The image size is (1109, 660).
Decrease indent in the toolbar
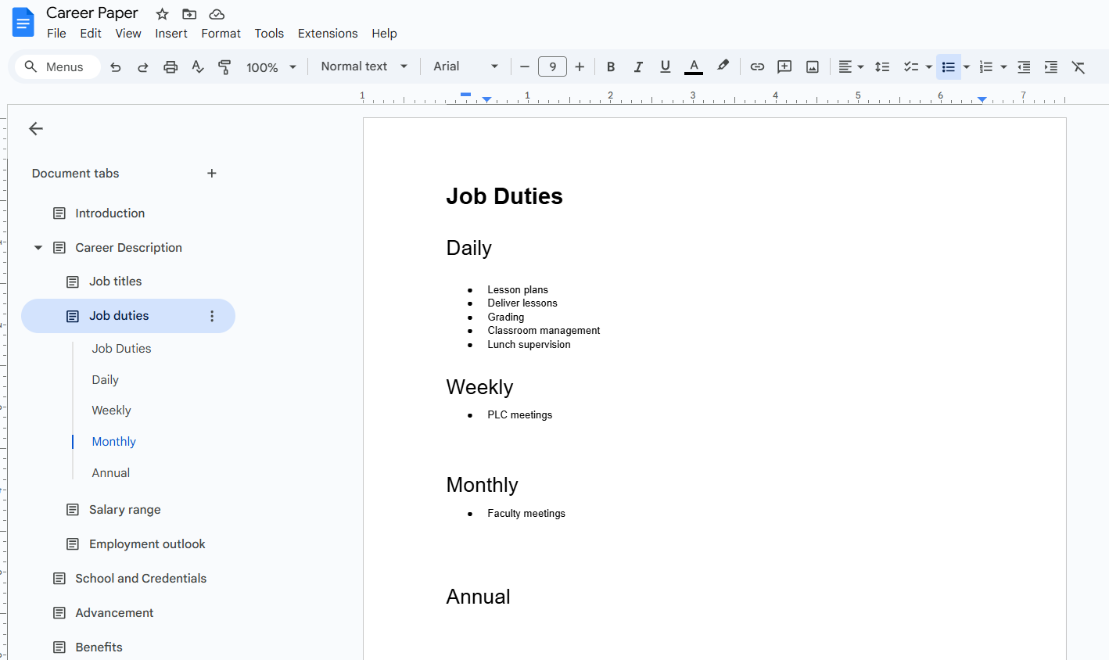point(1024,67)
